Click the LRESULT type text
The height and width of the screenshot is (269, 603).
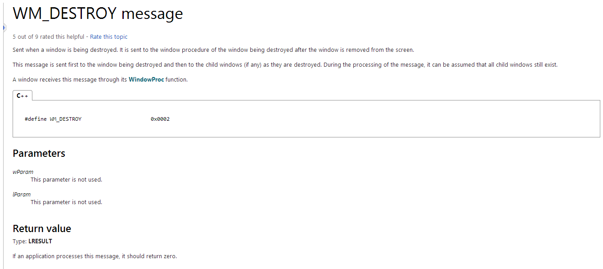(40, 241)
